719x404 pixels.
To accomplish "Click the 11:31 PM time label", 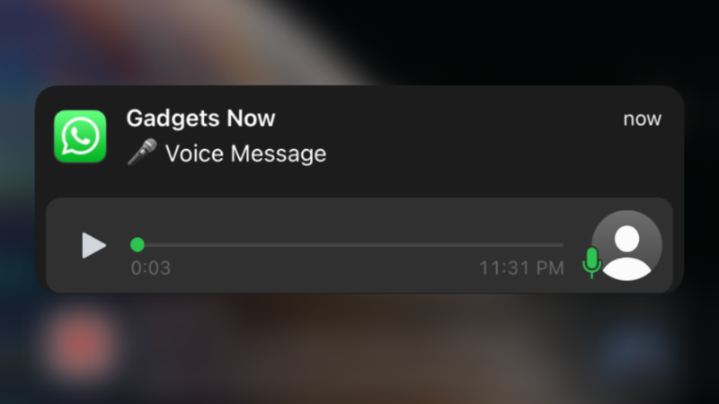I will [522, 268].
